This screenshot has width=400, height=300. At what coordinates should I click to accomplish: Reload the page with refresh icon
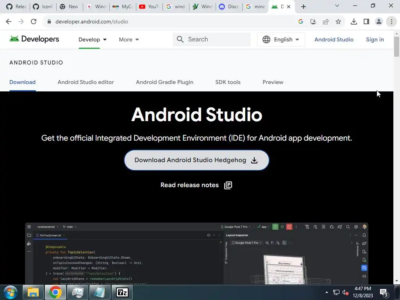click(34, 22)
